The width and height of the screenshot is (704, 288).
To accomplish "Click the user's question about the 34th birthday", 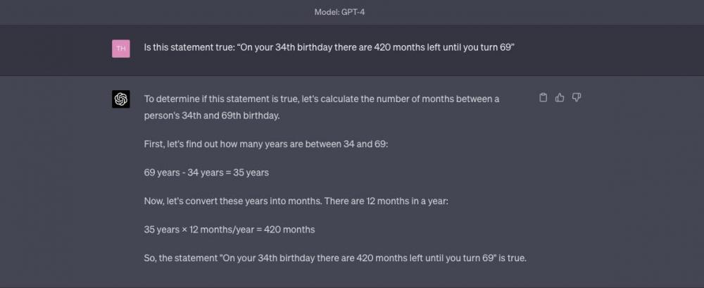I will (329, 47).
